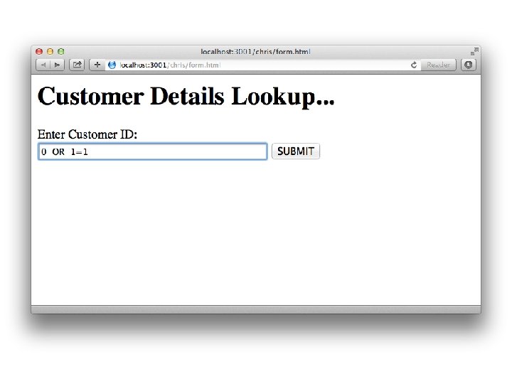Go forward with the right arrow button
This screenshot has height=384, width=512.
[x=58, y=65]
